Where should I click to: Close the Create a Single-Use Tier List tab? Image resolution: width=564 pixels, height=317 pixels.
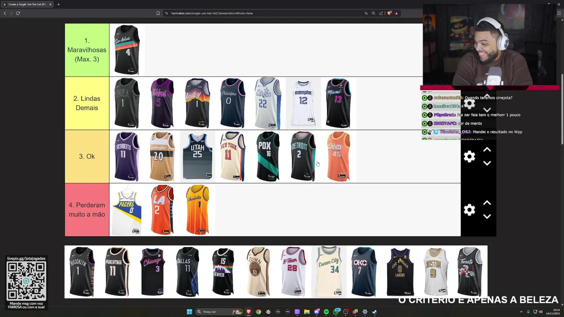tap(50, 4)
